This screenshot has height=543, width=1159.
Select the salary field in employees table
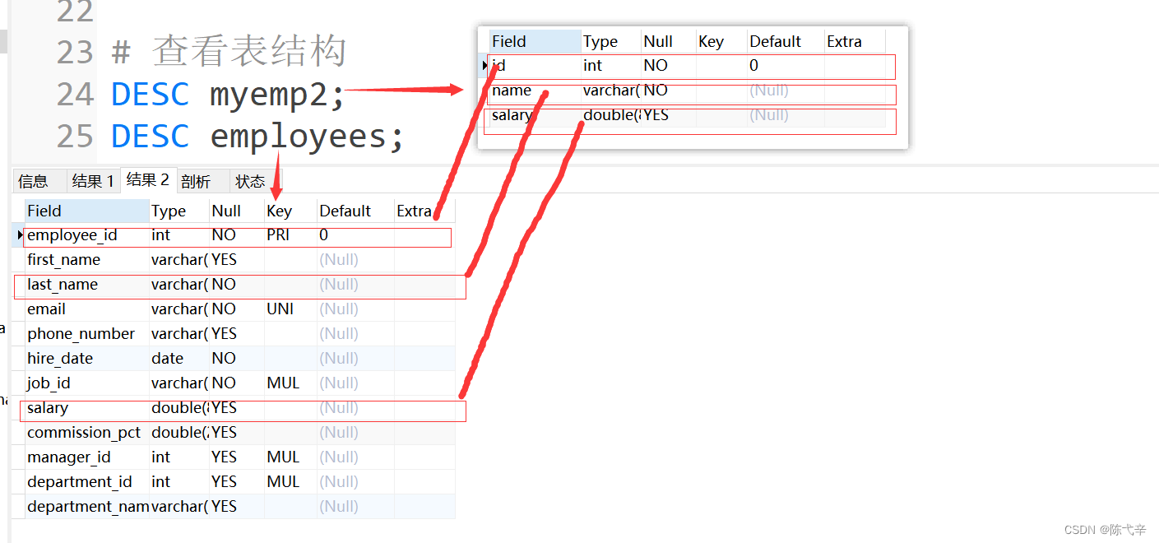pyautogui.click(x=87, y=408)
